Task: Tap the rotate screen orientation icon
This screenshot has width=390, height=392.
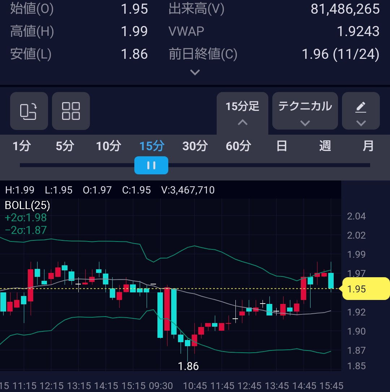Action: coord(29,111)
